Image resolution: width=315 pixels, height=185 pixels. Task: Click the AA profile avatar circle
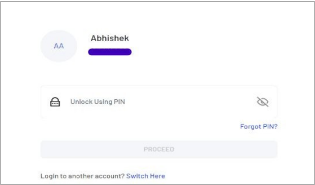[x=58, y=46]
